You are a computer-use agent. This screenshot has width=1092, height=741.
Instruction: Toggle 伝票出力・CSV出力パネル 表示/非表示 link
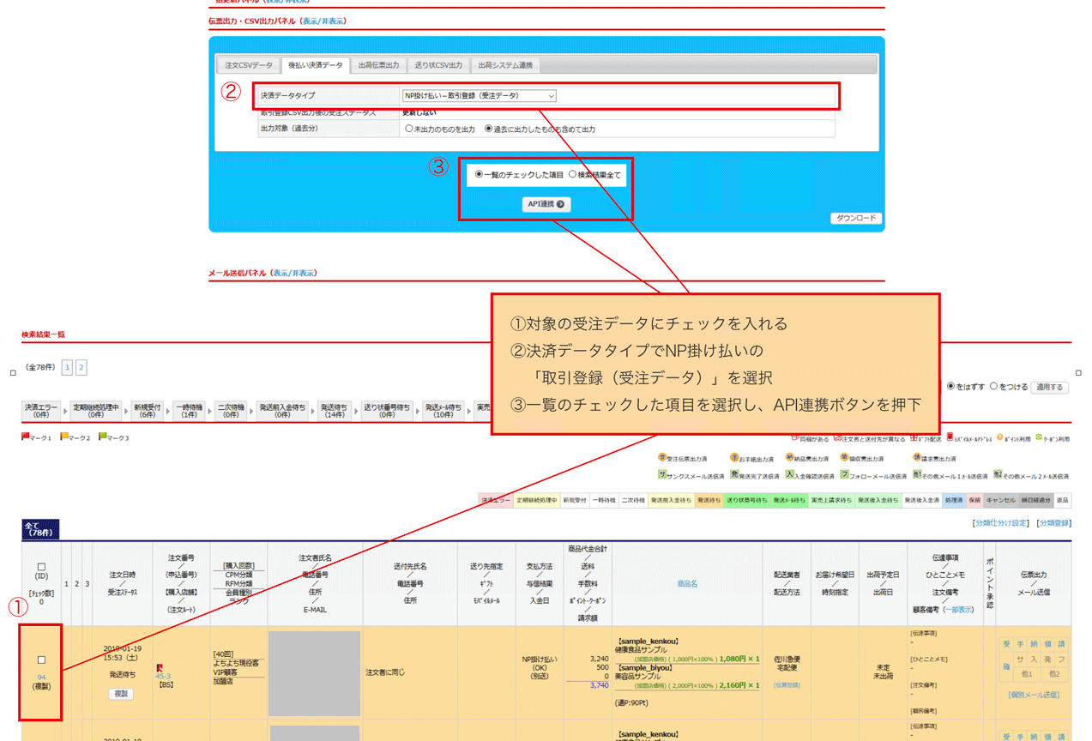[324, 21]
